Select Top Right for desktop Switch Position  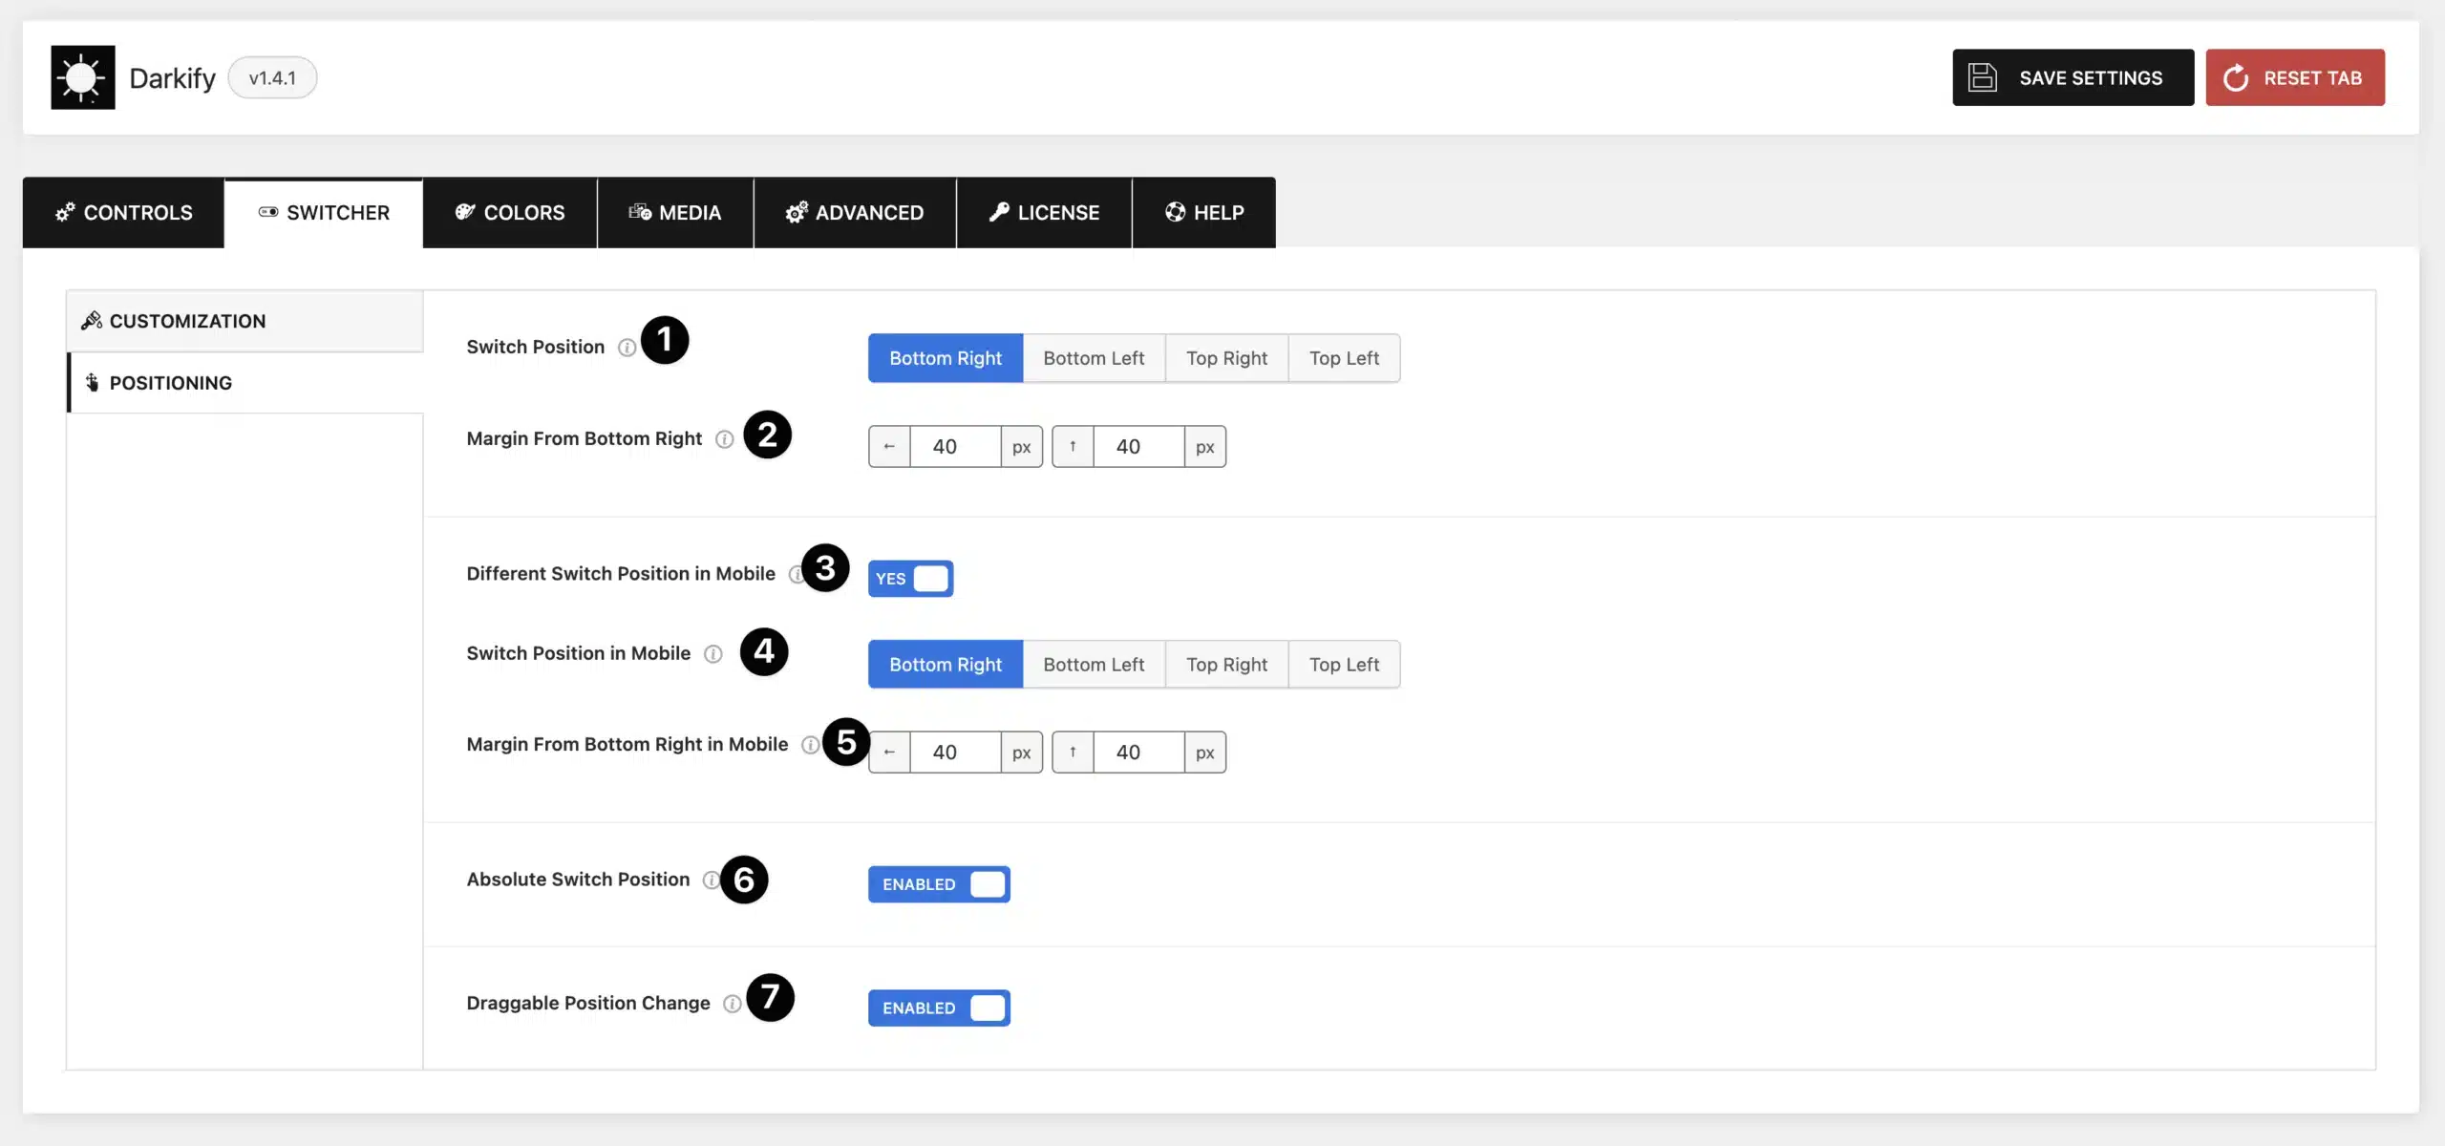1226,358
